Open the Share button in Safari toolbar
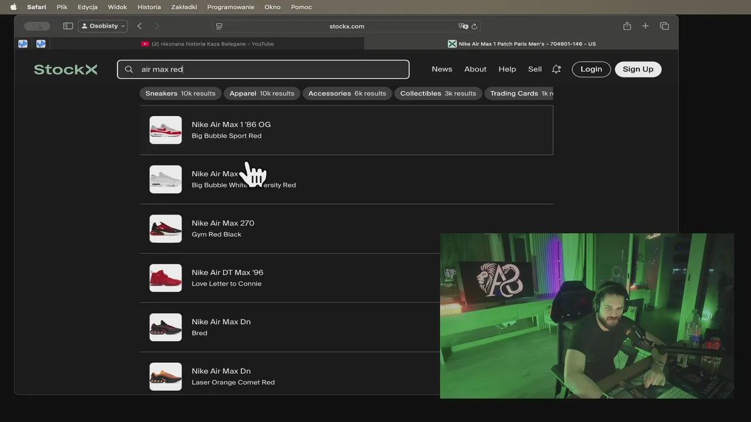Image resolution: width=751 pixels, height=422 pixels. (627, 26)
